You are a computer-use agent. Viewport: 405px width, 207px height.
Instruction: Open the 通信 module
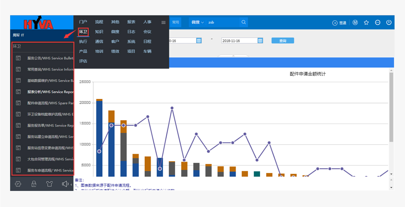point(99,42)
